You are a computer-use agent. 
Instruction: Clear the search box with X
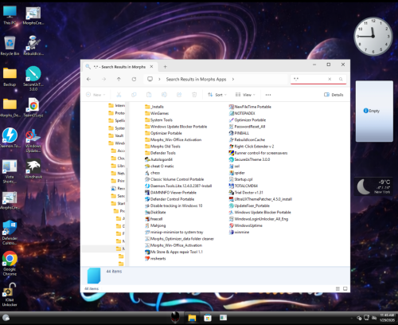[330, 79]
